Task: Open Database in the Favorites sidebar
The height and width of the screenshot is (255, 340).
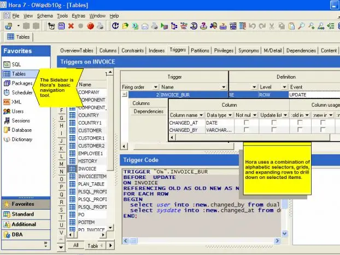Action: 18,130
